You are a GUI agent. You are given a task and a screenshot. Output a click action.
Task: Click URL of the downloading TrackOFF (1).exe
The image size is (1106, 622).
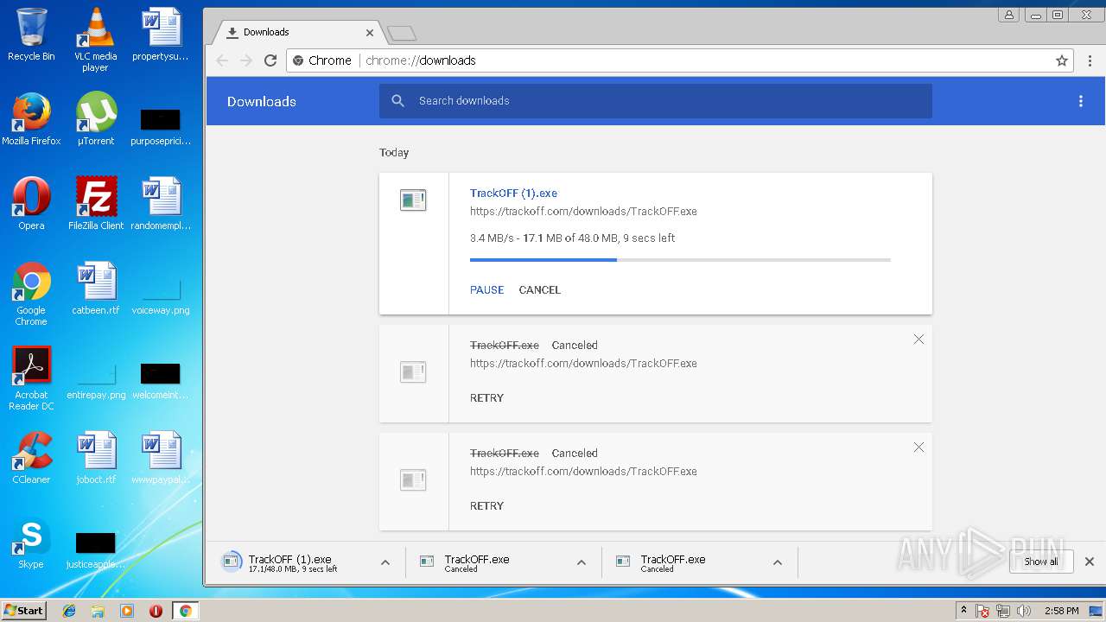coord(583,212)
